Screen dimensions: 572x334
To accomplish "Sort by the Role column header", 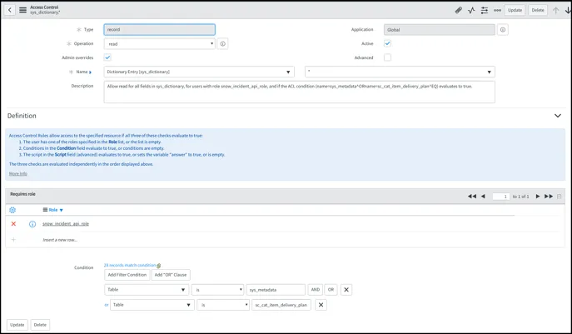I will point(53,210).
